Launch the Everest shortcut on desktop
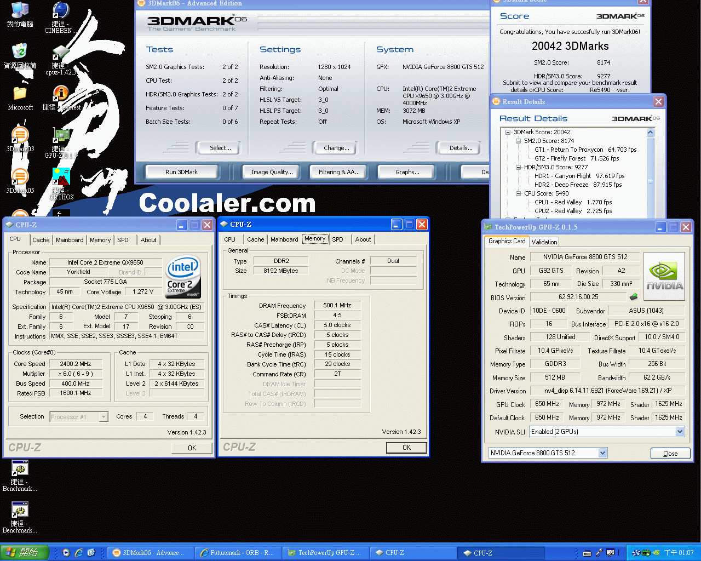The height and width of the screenshot is (561, 701). (x=60, y=98)
